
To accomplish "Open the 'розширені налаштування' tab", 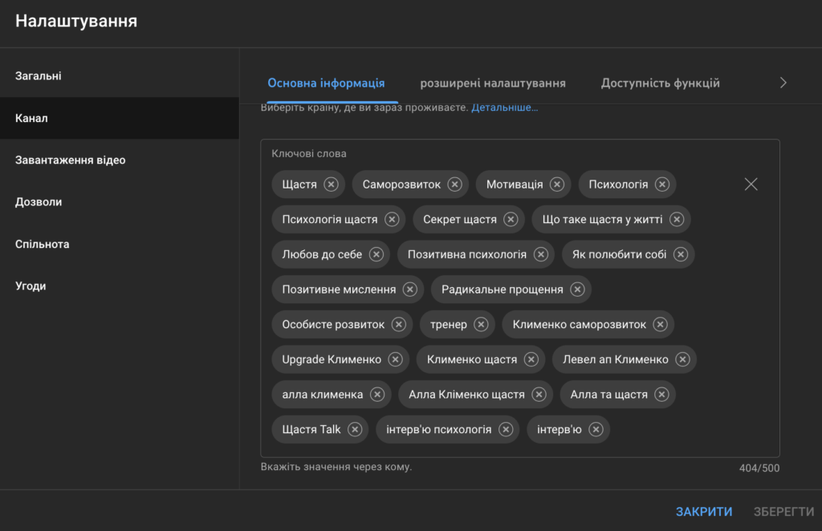I will click(x=493, y=83).
